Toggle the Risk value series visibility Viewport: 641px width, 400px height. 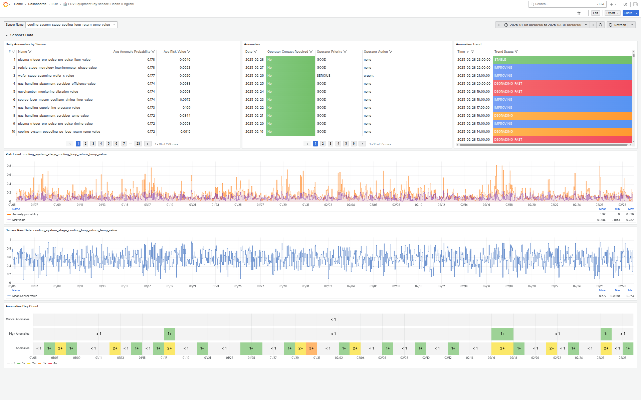click(x=18, y=220)
